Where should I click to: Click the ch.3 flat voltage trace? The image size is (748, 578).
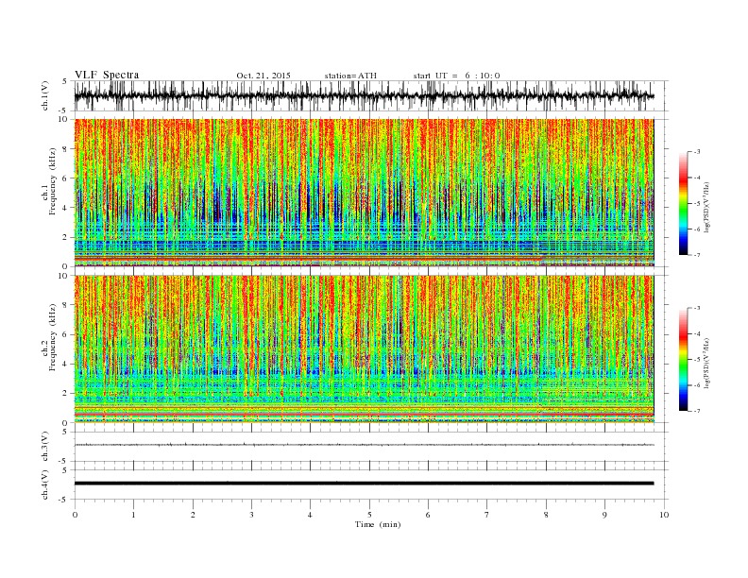coord(364,445)
